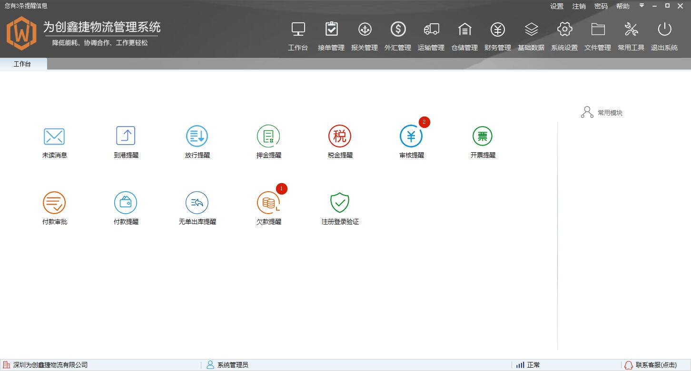Click the 注册登录验证 shield icon
The image size is (691, 371).
[340, 203]
